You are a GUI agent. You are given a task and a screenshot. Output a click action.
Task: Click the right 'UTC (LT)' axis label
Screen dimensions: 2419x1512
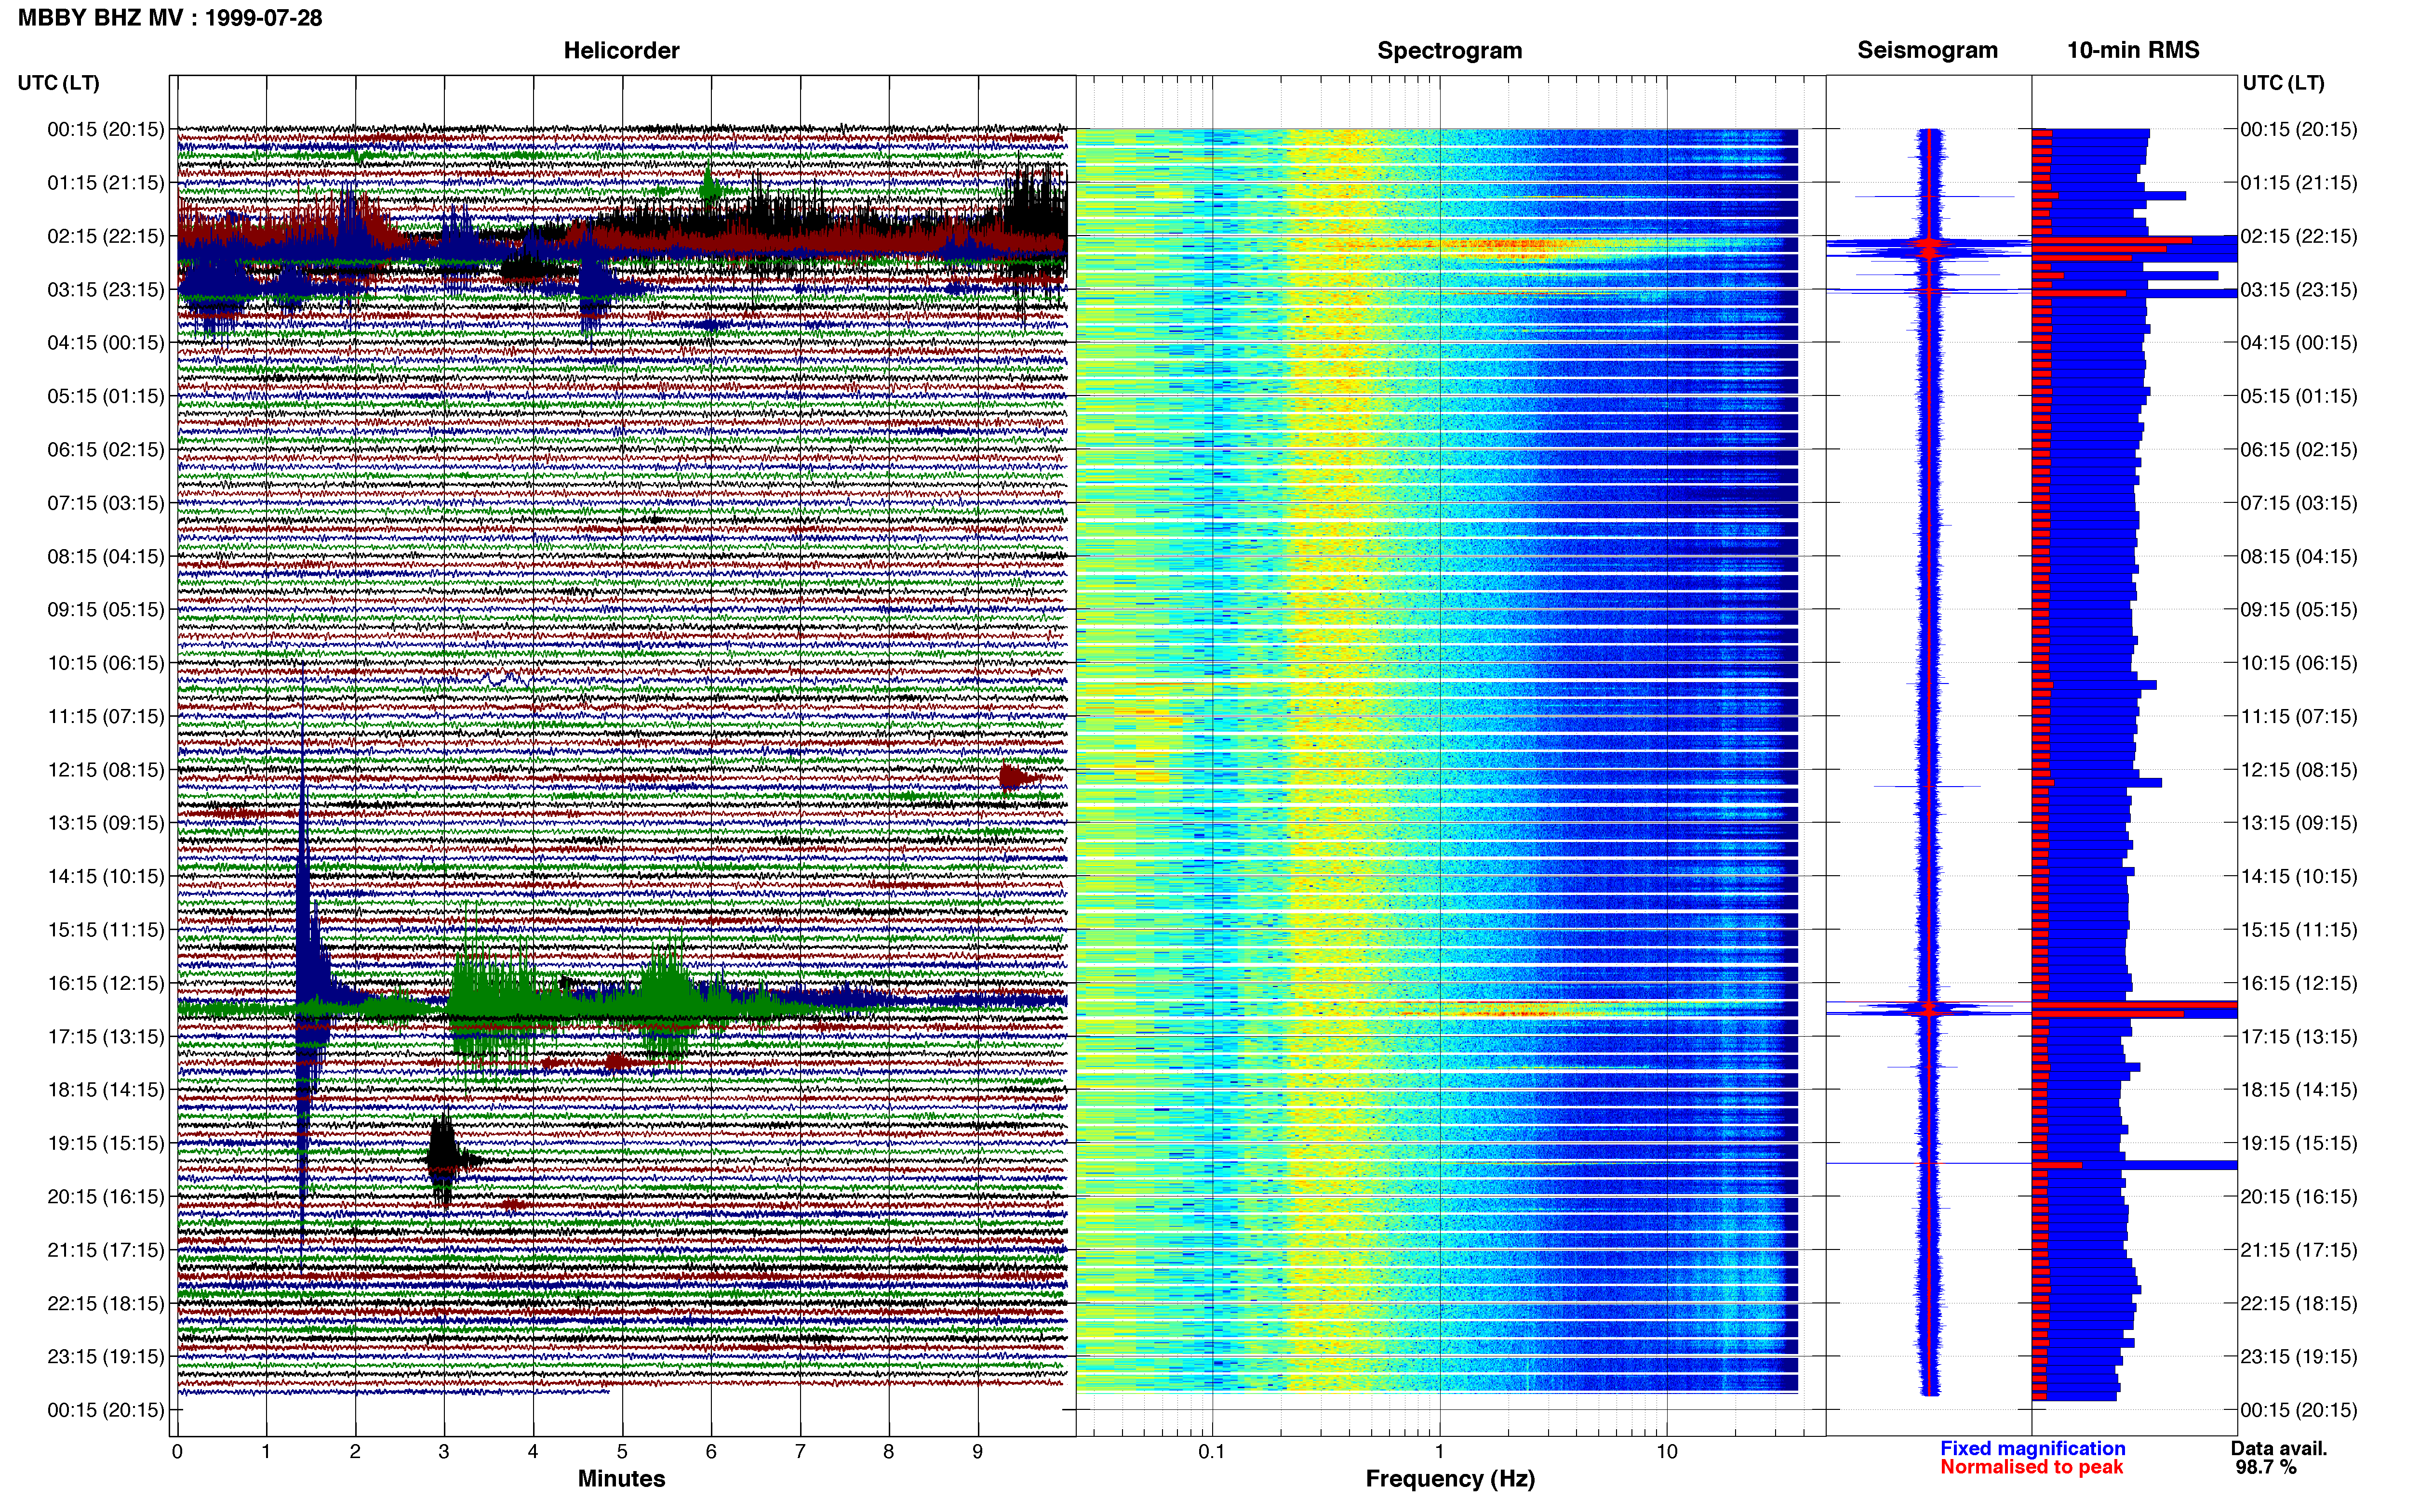[x=2283, y=83]
